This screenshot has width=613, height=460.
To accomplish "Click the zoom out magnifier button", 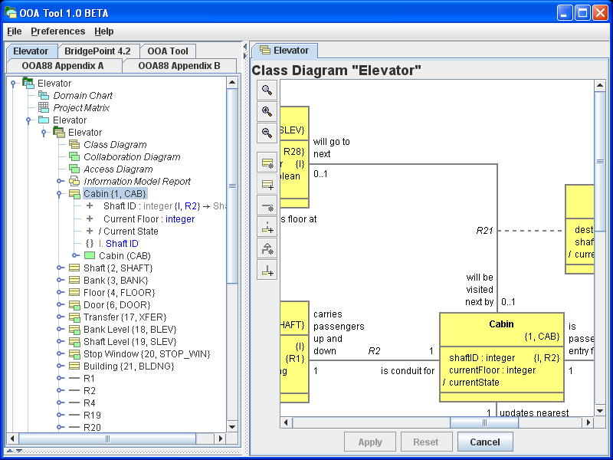I will tap(267, 133).
